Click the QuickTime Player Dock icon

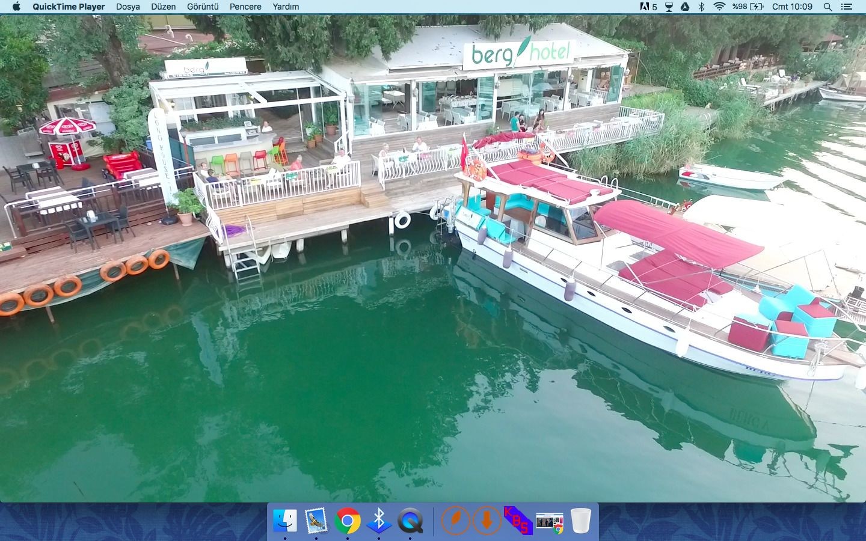click(410, 521)
